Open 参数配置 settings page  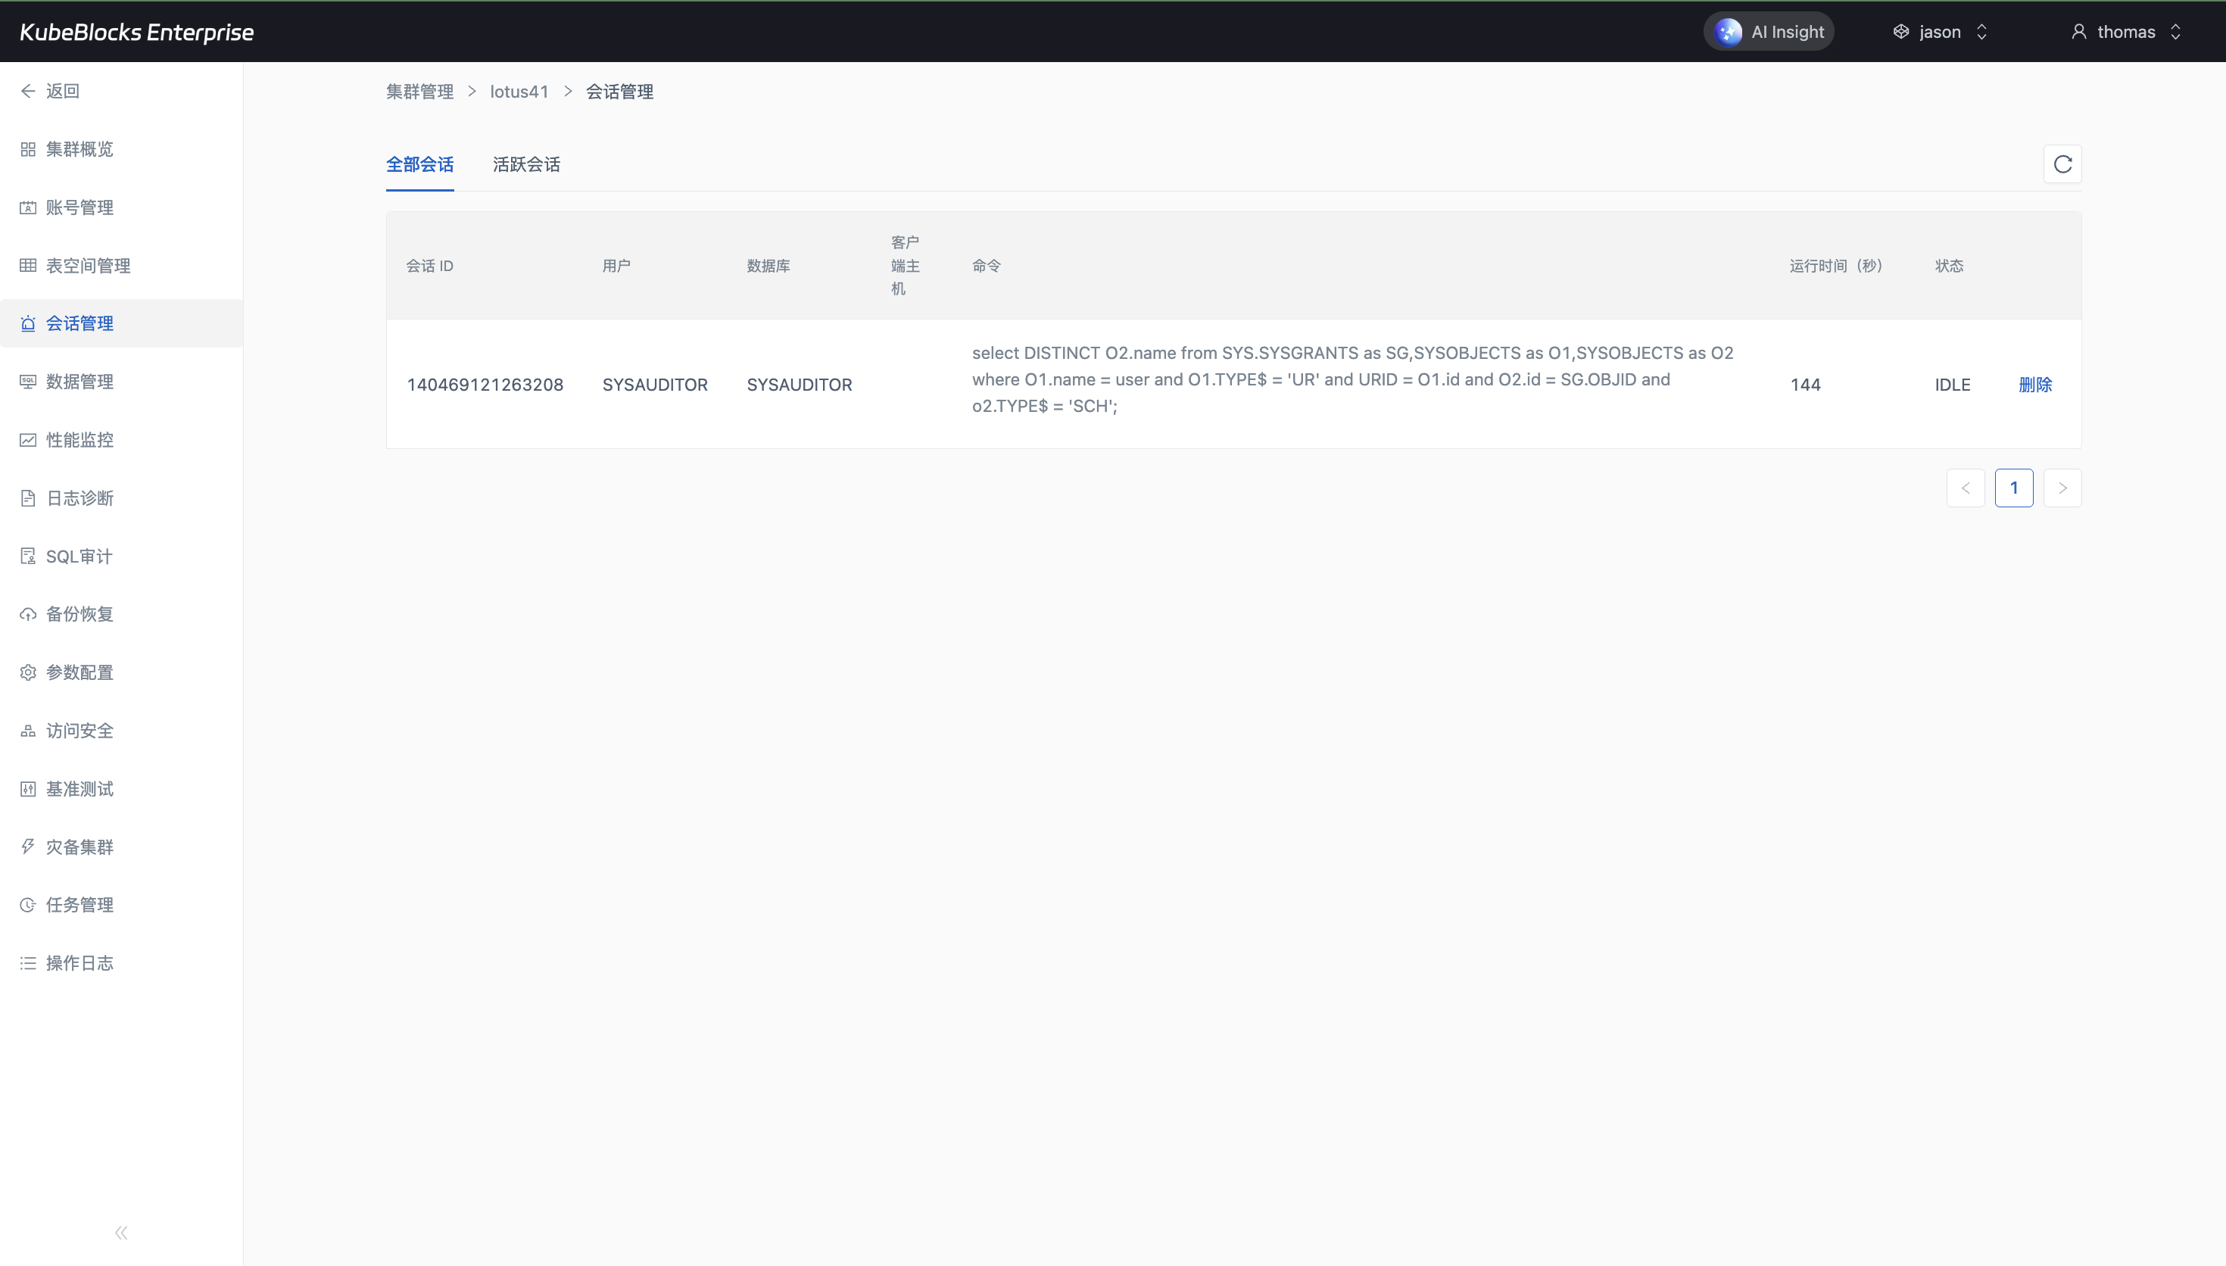pos(79,672)
